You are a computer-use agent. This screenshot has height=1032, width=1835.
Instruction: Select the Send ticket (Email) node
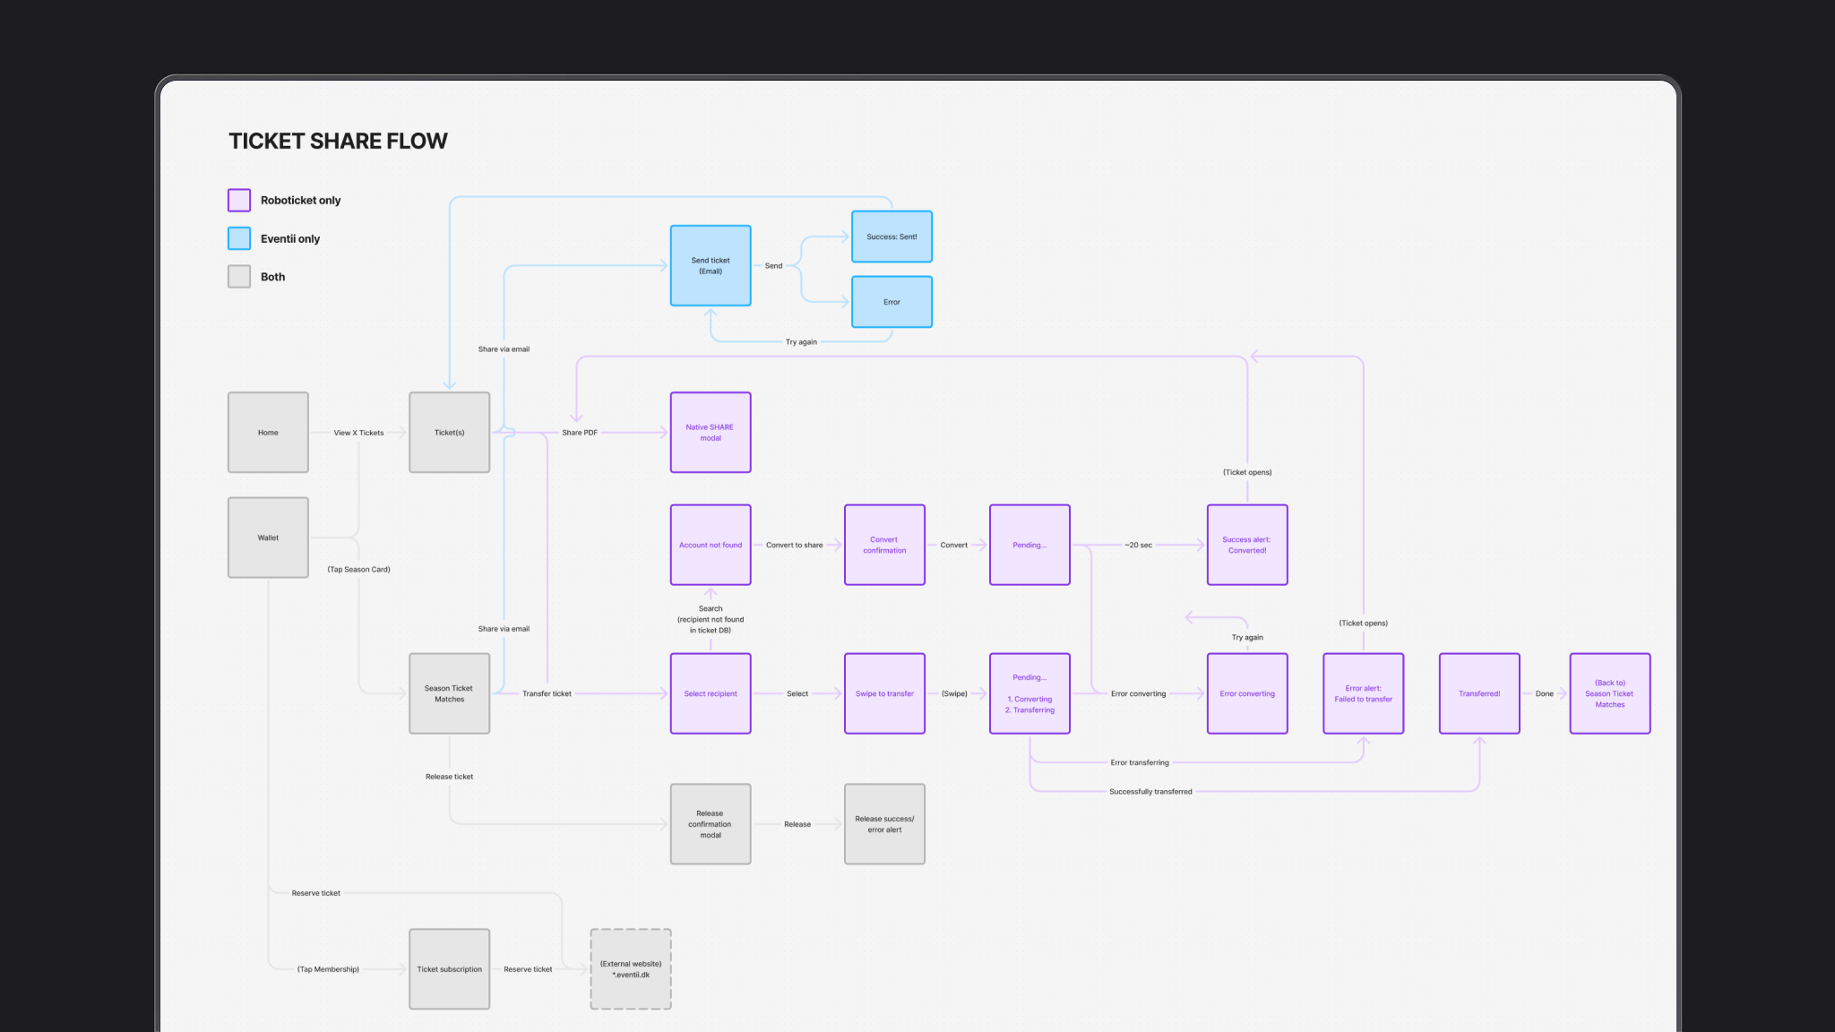(x=711, y=265)
